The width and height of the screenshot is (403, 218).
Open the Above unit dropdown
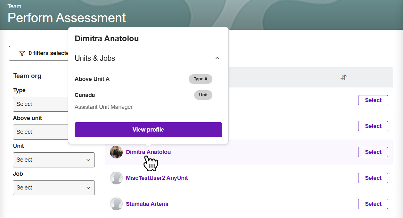[x=41, y=132]
